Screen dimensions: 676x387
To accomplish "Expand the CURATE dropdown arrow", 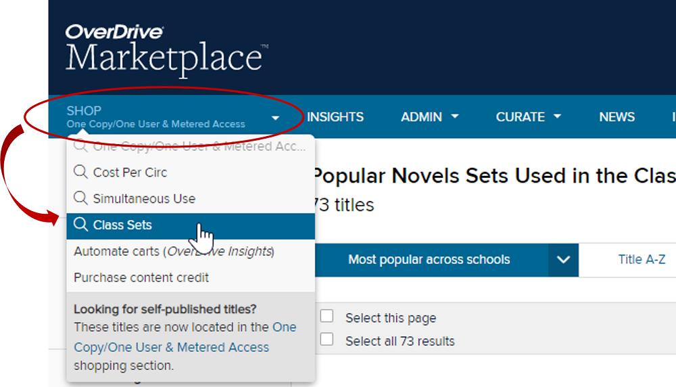I will point(558,116).
